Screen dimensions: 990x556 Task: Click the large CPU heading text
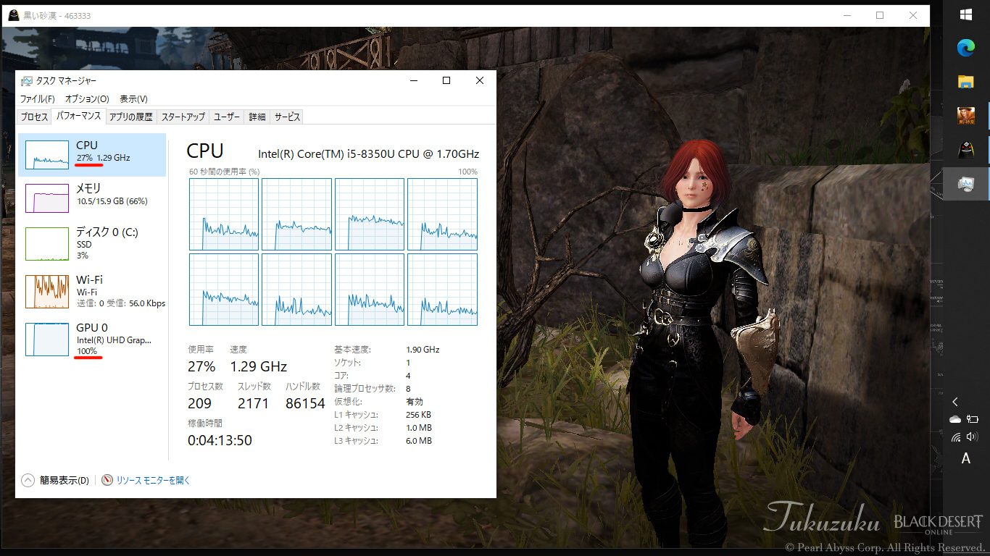point(205,151)
